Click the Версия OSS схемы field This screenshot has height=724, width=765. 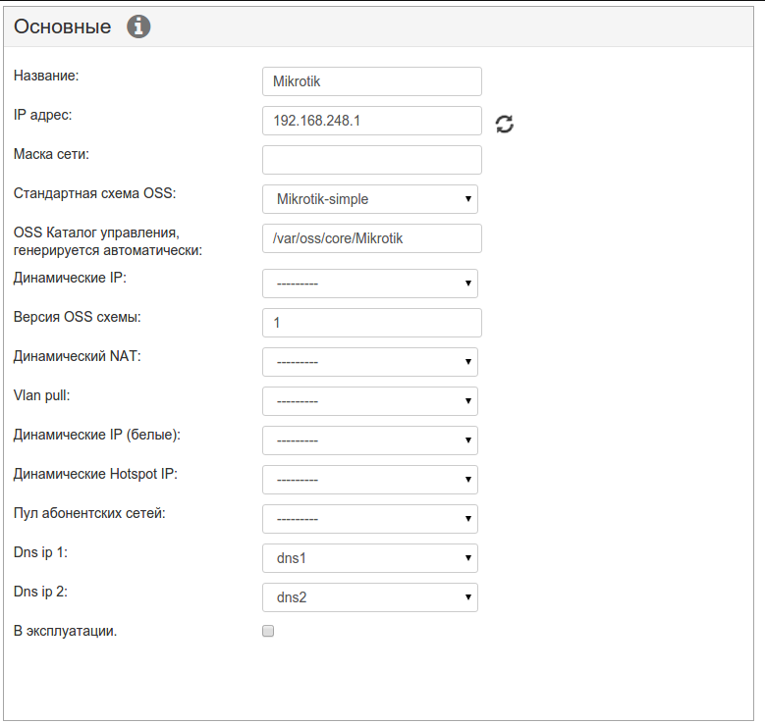(x=372, y=323)
